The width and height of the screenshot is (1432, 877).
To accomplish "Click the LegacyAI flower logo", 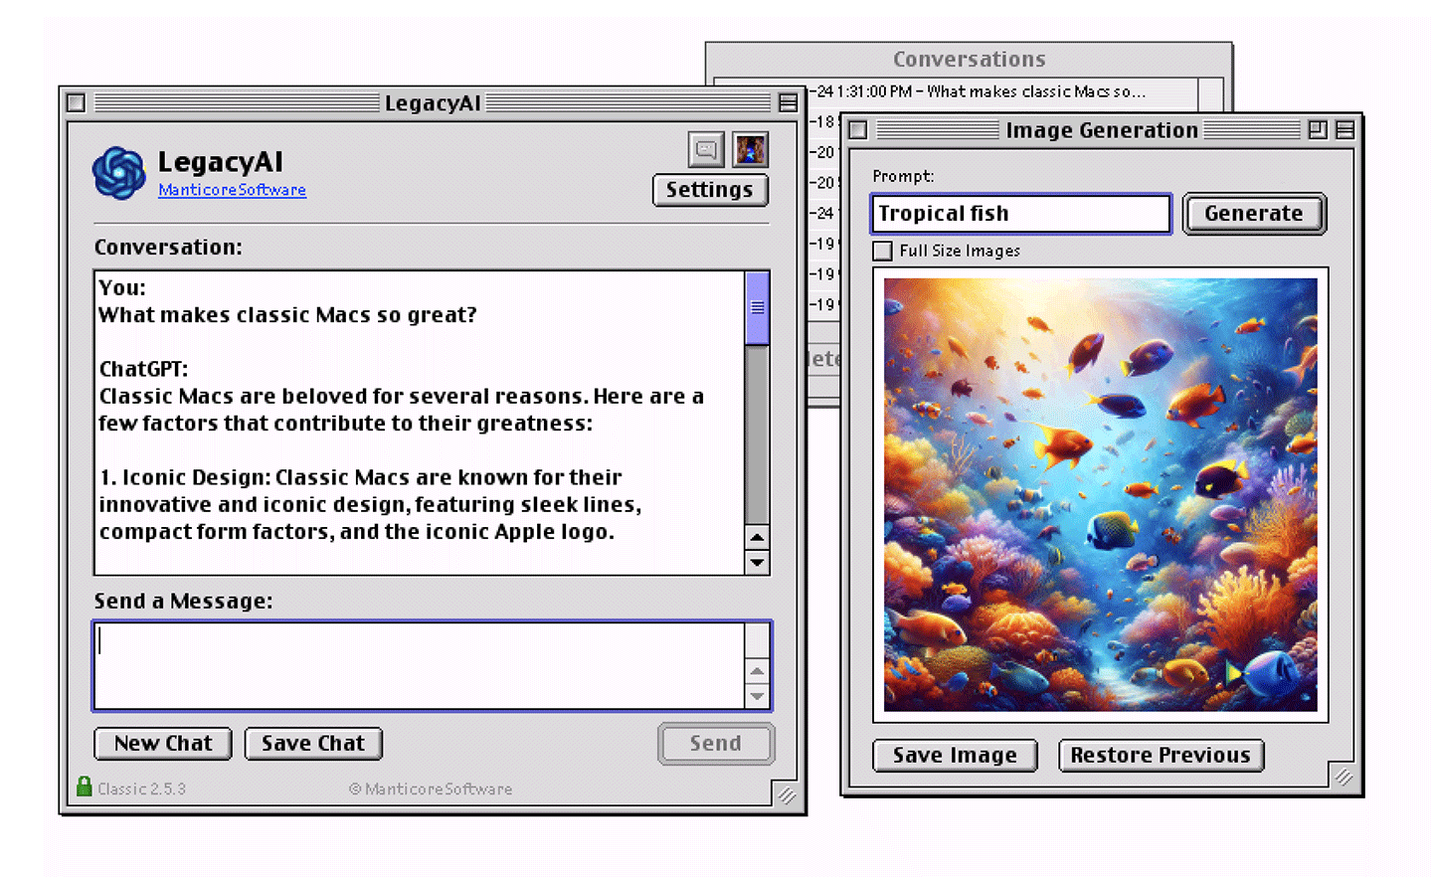I will 119,173.
